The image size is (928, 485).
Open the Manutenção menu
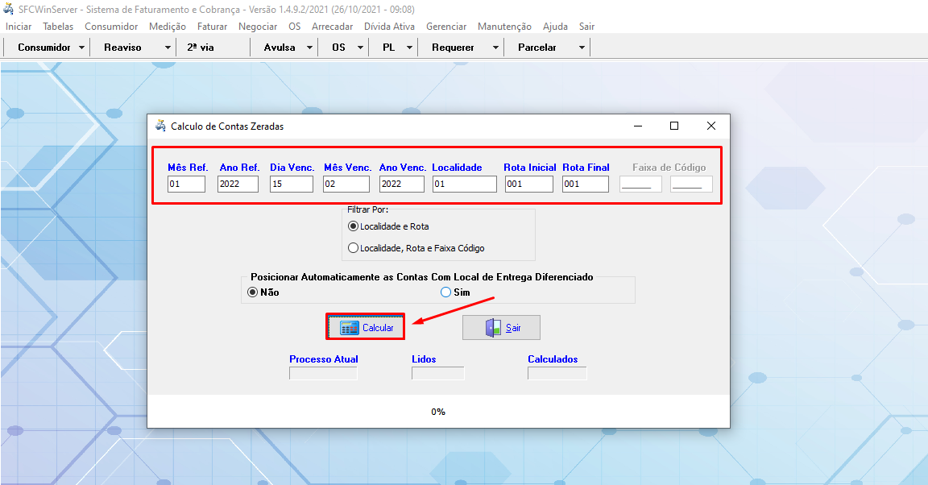[504, 27]
